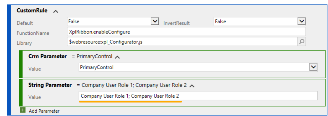Click the False value in Default box
The width and height of the screenshot is (328, 116).
coord(74,21)
